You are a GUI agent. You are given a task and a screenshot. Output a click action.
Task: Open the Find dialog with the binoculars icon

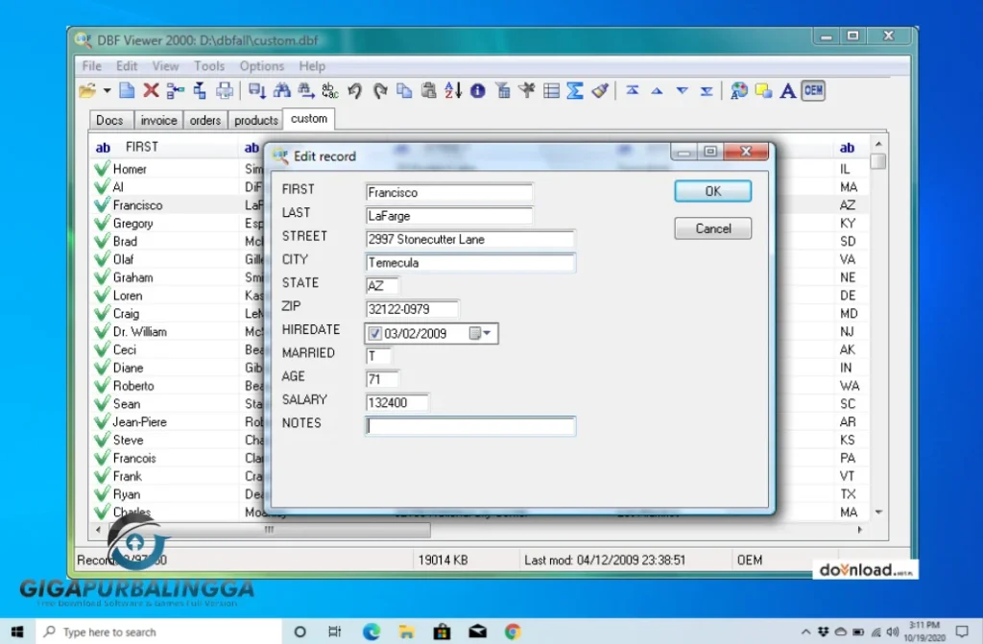click(282, 90)
